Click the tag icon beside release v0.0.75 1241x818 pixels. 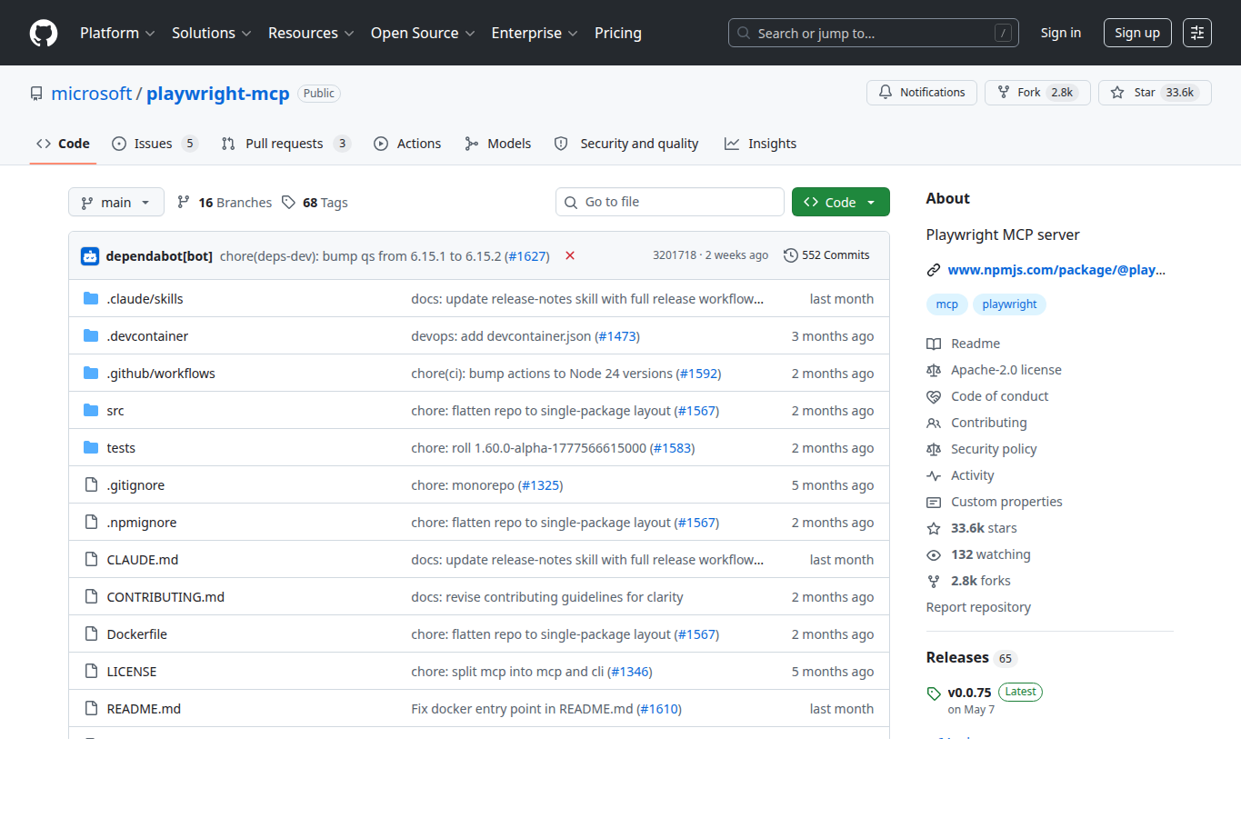[x=934, y=693]
